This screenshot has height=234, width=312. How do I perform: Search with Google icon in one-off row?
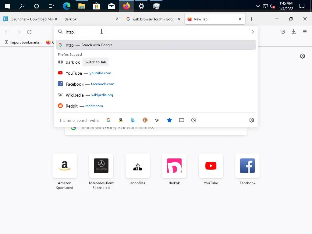(x=108, y=120)
